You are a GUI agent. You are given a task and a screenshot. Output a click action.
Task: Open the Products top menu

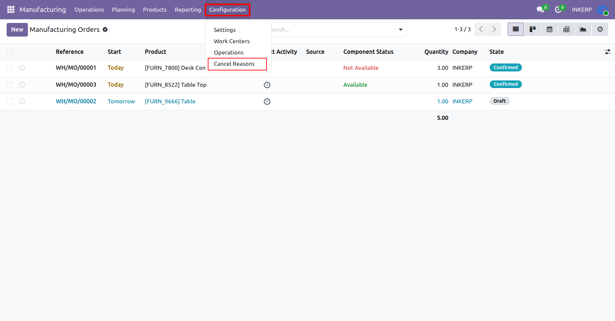pyautogui.click(x=155, y=10)
